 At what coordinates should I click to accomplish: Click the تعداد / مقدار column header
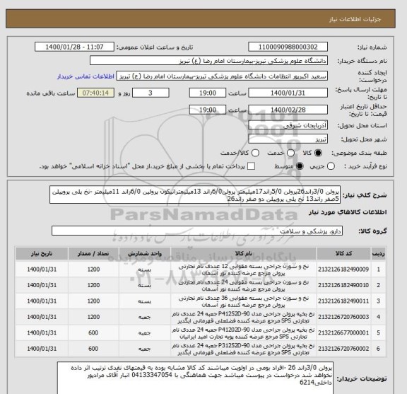coord(93,254)
